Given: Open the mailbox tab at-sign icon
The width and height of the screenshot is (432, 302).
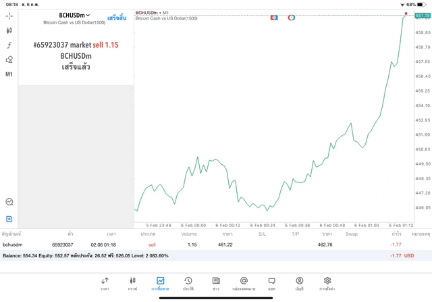Looking at the screenshot, I should point(244,284).
